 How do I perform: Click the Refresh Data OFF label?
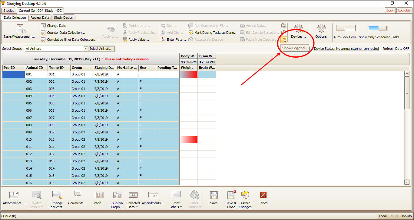point(396,49)
